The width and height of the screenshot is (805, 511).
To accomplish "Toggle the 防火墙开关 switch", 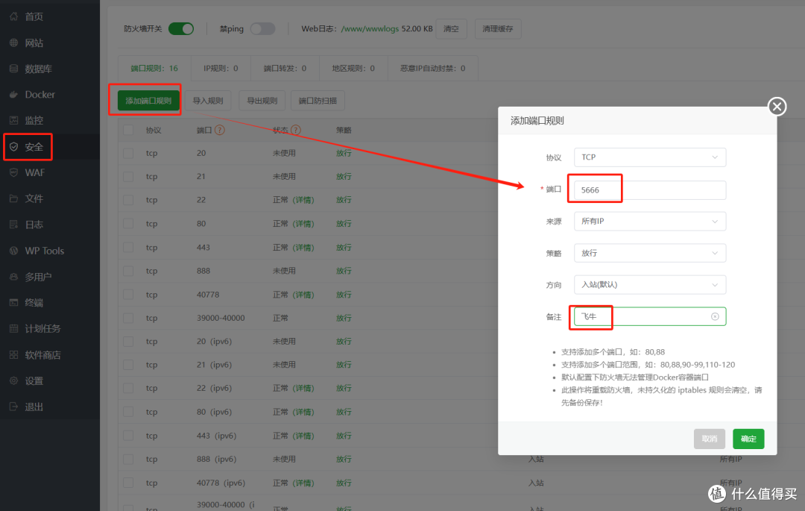I will point(181,29).
